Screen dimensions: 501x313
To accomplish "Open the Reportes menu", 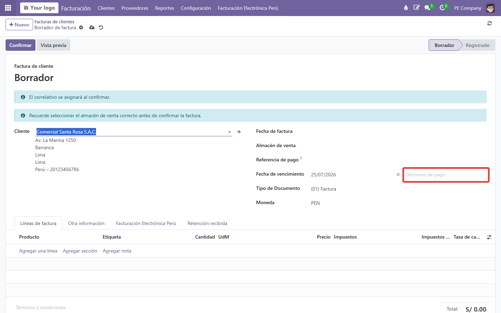I will coord(165,8).
